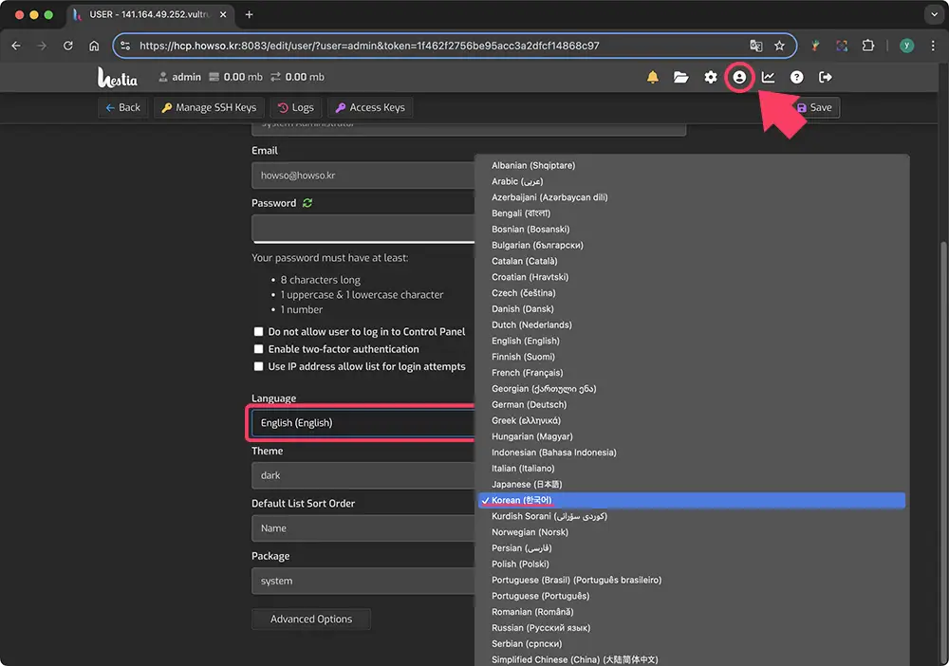This screenshot has height=666, width=949.
Task: Log out using the exit icon
Action: coord(825,77)
